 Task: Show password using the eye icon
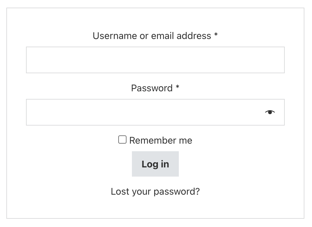270,113
